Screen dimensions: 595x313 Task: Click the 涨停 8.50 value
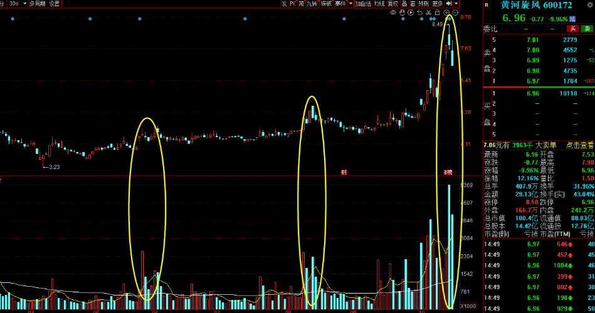pyautogui.click(x=532, y=202)
